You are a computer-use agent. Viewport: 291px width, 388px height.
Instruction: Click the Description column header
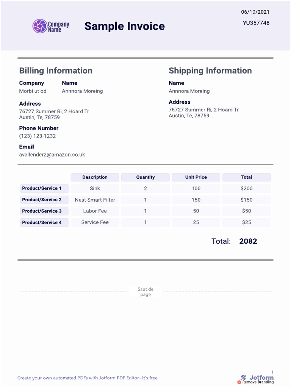pos(95,177)
